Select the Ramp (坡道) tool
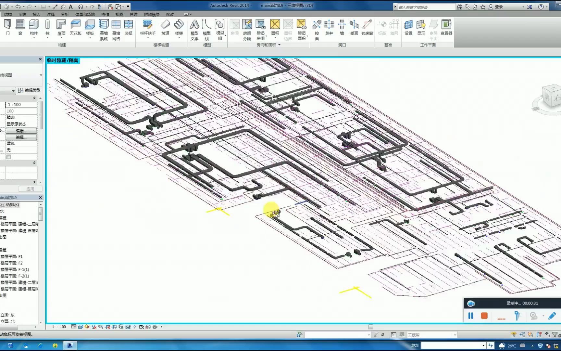 pos(165,27)
